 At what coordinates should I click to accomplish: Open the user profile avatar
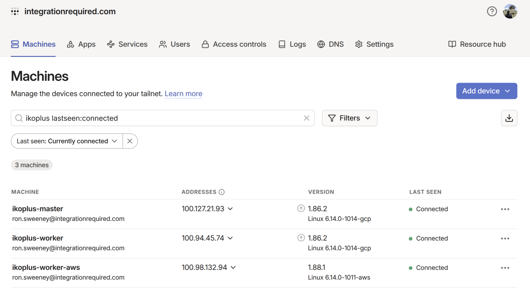510,12
